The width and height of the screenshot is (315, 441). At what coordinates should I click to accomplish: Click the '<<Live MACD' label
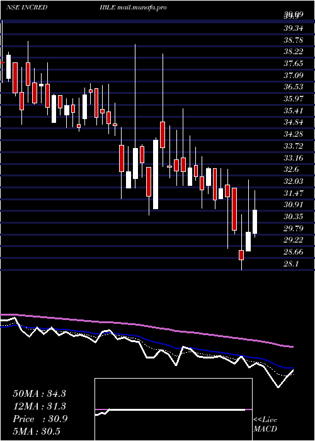point(265,424)
